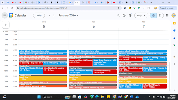Viewport: 178px width, 100px height.
Task: Open Google Tasks side panel
Action: coord(174,30)
